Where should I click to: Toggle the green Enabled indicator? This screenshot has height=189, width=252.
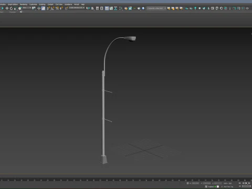click(215, 186)
